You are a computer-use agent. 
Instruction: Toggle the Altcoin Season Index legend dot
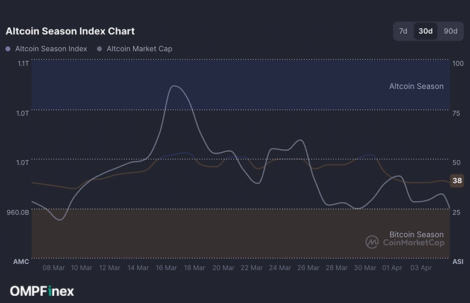(x=8, y=49)
